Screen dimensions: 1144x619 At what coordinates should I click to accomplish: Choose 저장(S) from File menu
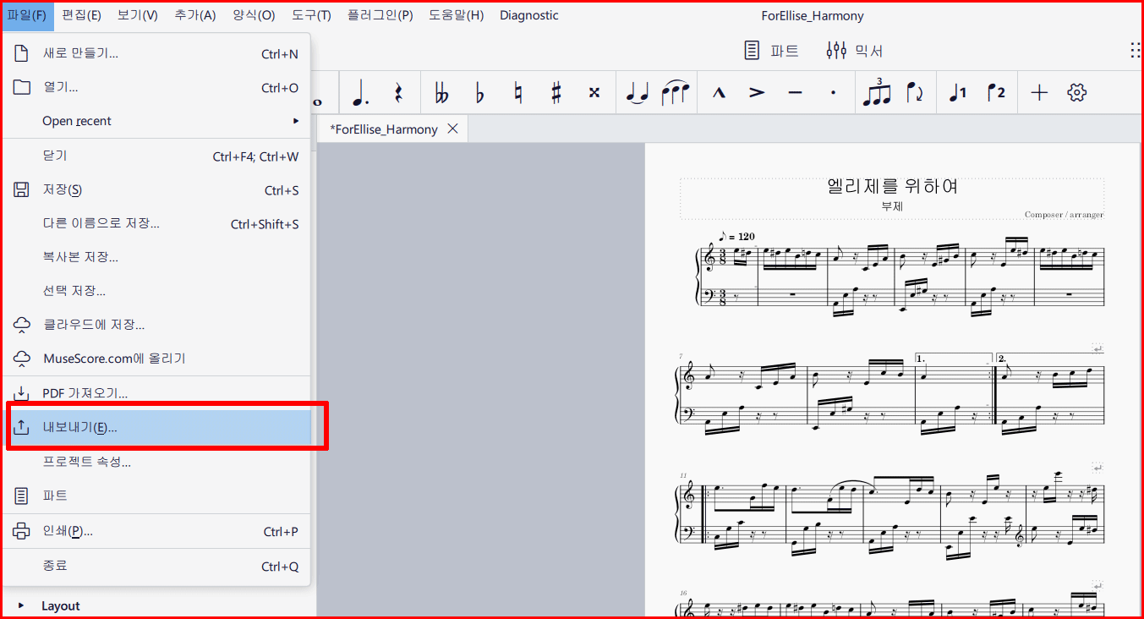156,190
